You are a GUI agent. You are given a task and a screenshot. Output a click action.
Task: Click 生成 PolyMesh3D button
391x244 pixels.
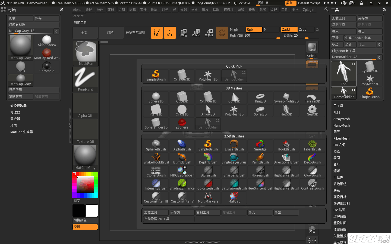363,38
